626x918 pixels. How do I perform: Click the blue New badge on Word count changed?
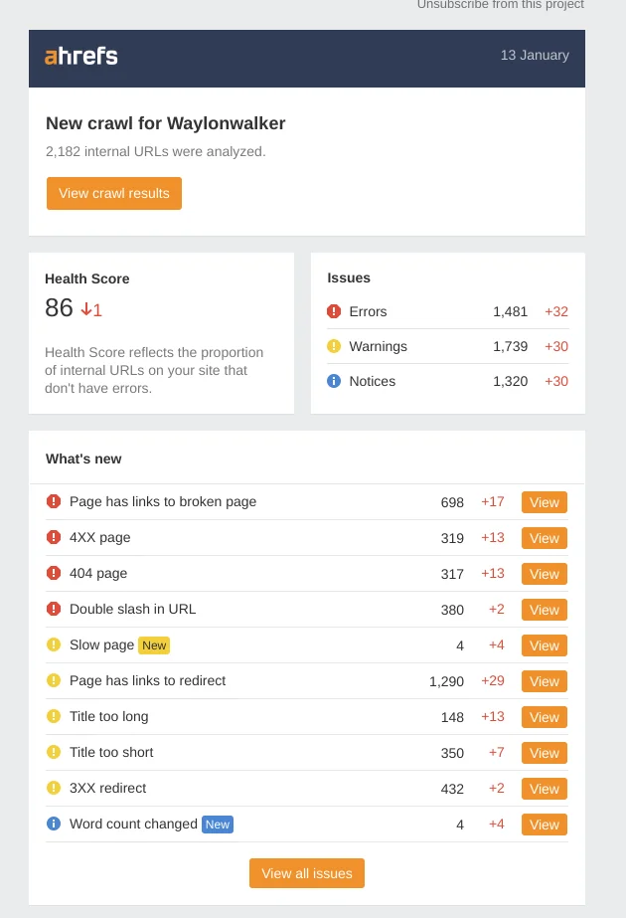click(217, 825)
